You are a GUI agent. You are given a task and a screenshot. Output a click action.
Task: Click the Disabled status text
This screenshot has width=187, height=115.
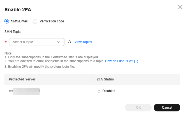[109, 91]
